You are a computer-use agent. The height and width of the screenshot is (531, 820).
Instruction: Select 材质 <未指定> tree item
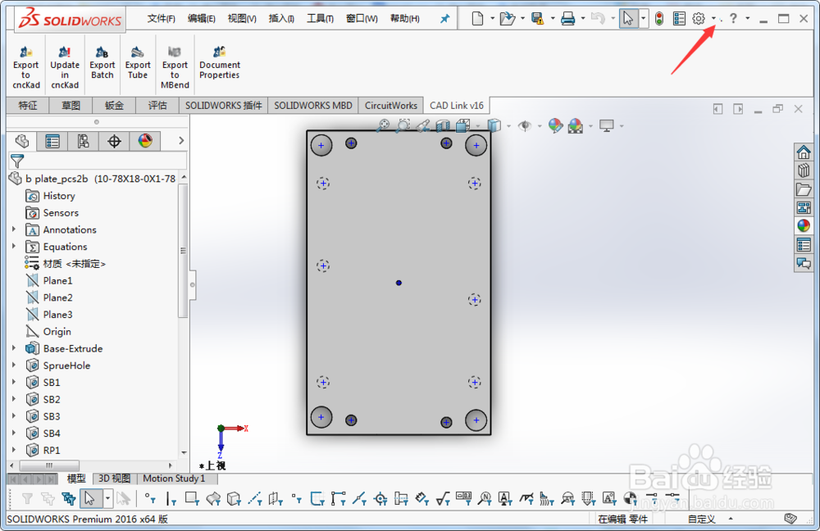75,263
